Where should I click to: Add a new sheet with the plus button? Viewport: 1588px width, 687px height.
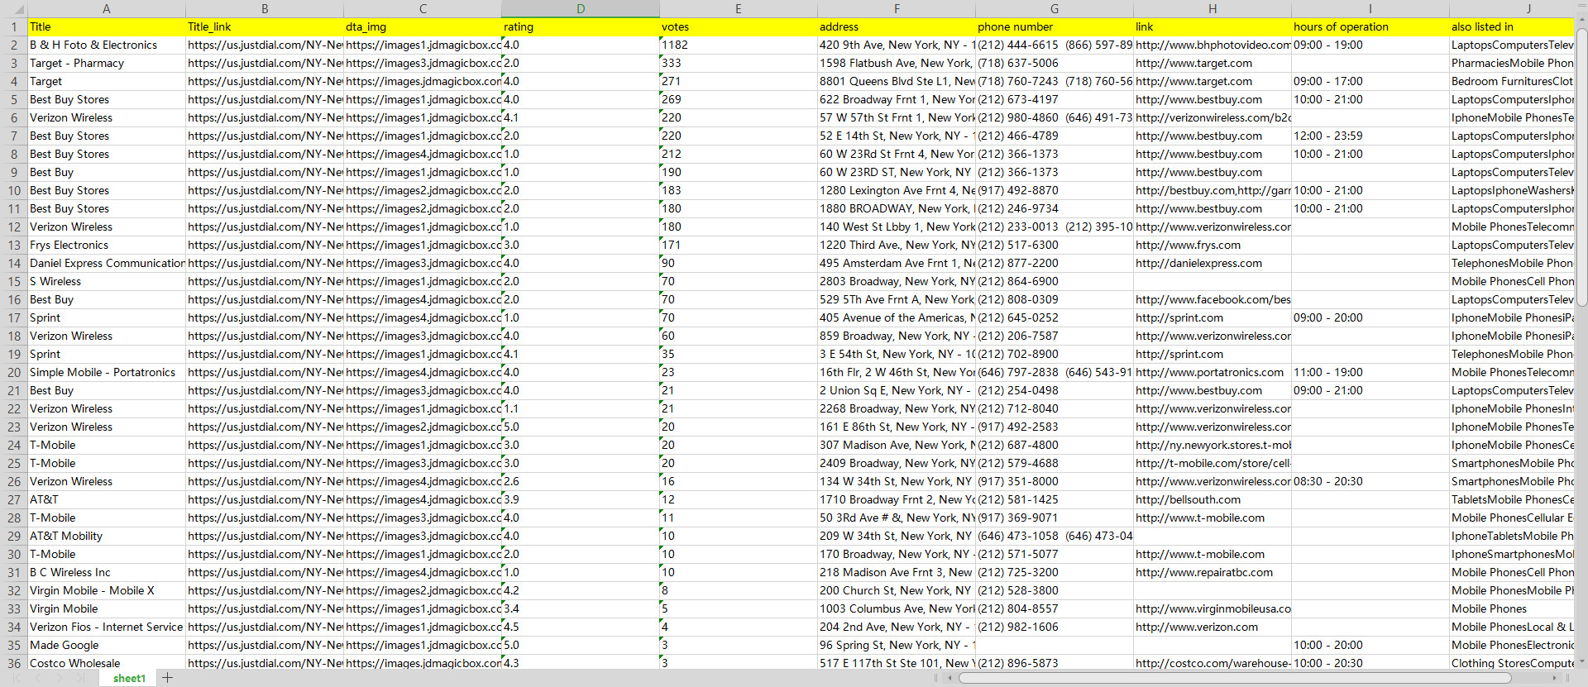tap(168, 678)
